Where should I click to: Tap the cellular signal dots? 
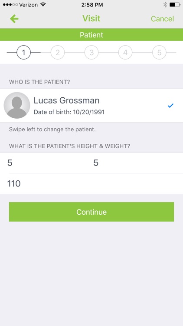pyautogui.click(x=10, y=5)
